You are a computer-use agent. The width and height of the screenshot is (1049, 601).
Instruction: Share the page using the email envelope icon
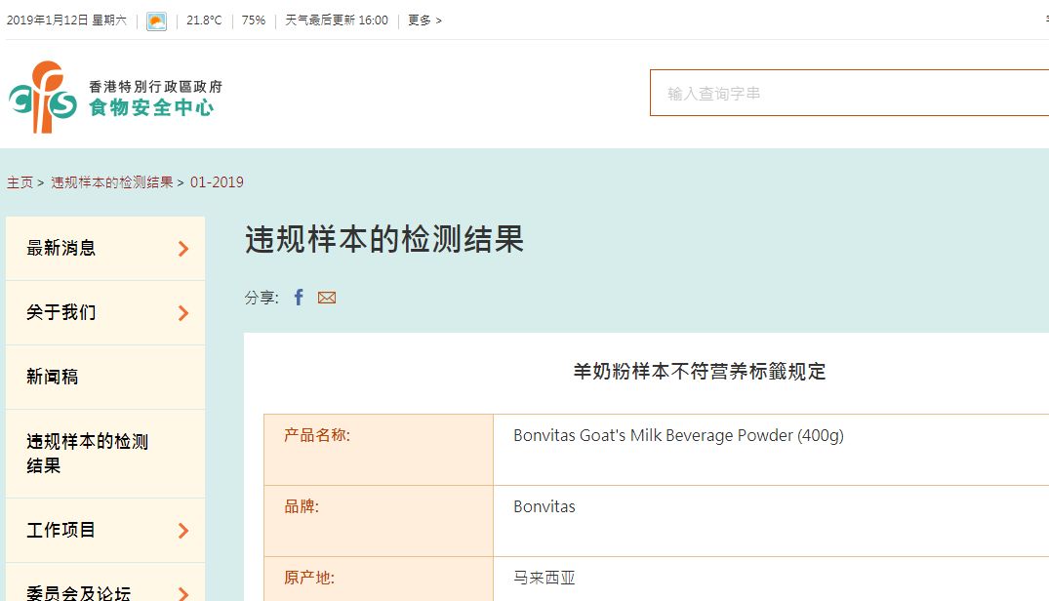(326, 297)
